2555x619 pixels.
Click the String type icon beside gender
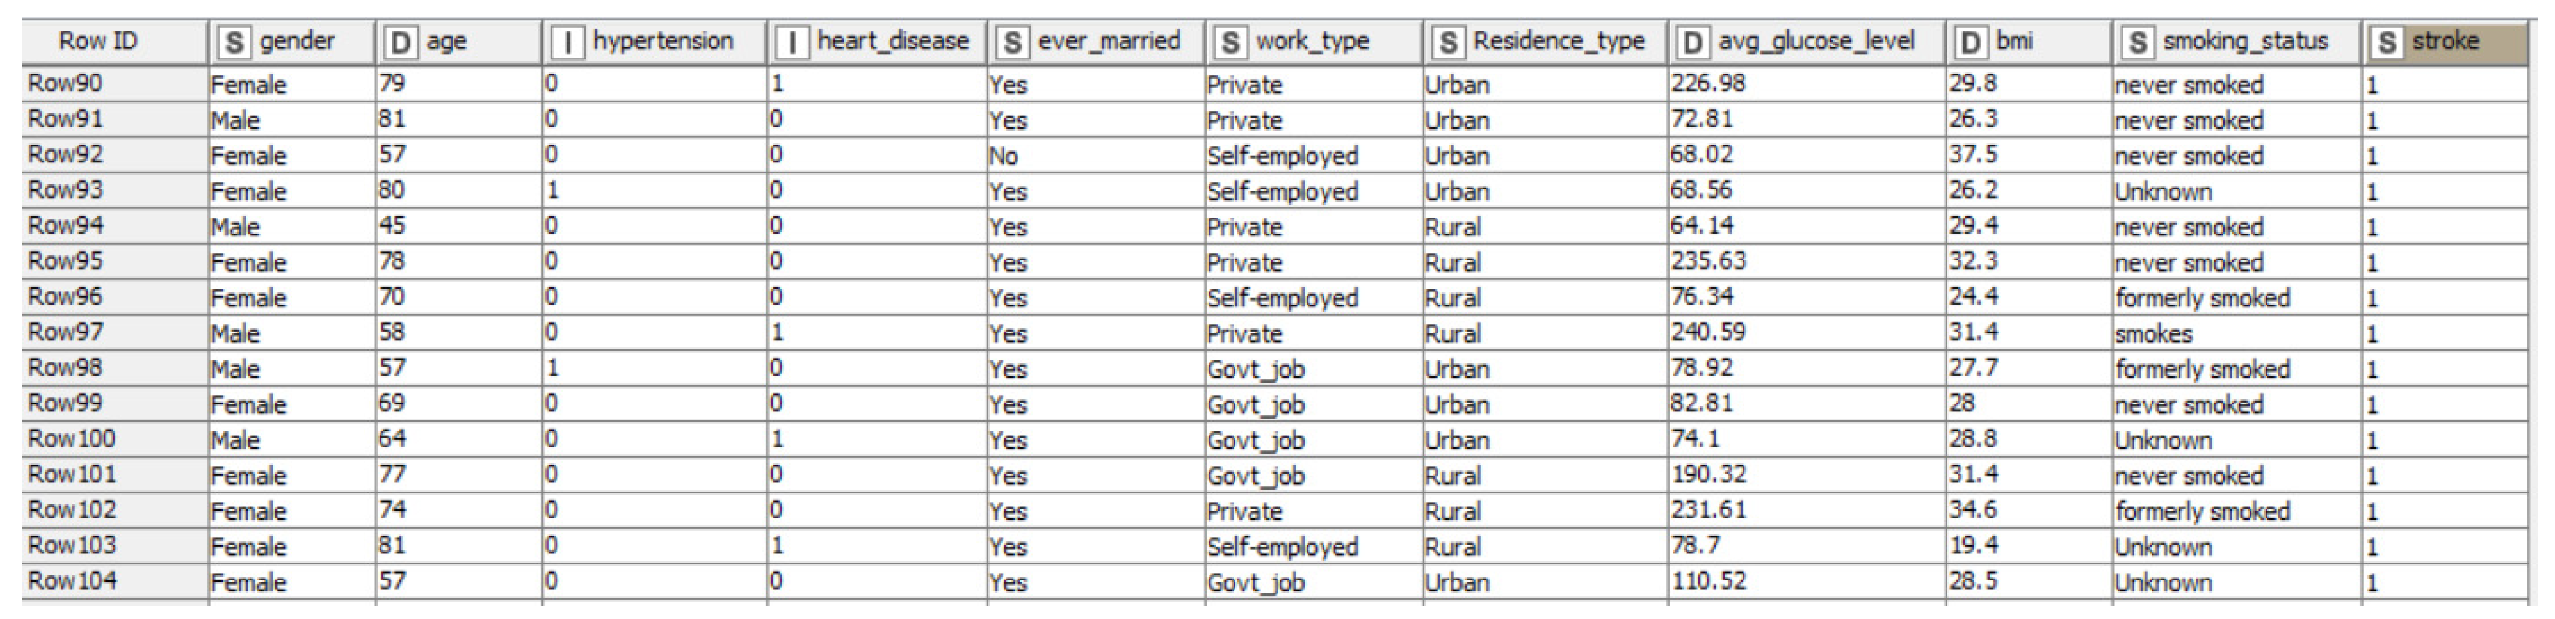click(x=234, y=43)
